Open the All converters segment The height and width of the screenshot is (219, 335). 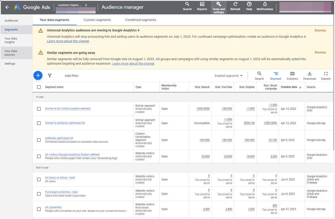(53, 207)
